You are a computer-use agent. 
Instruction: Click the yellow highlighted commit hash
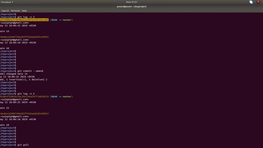pos(24,20)
